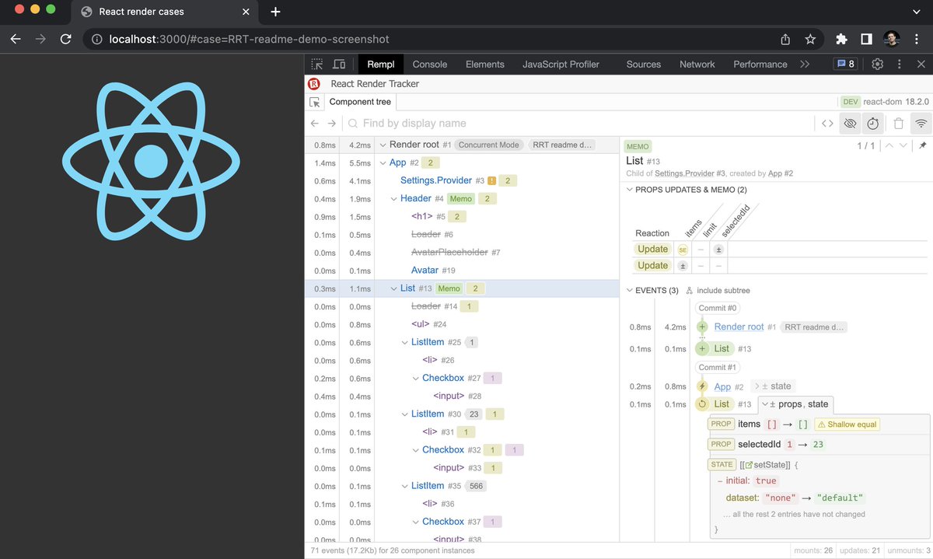Select the Avatar #19 component
This screenshot has height=559, width=933.
[x=425, y=271]
